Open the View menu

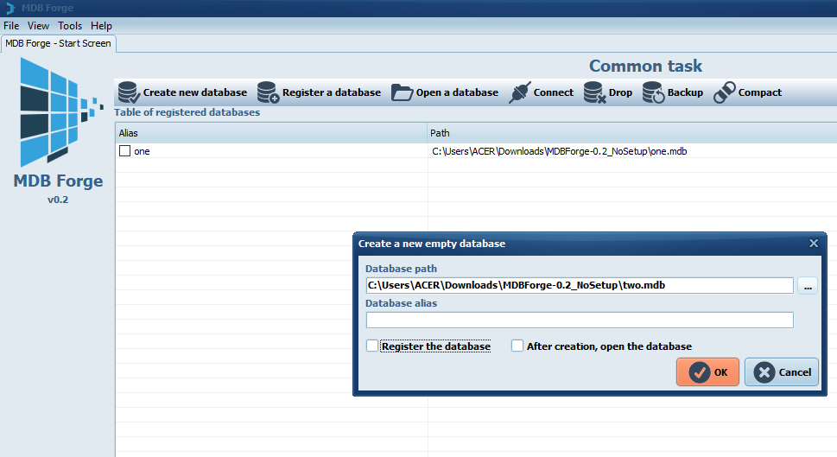(x=39, y=26)
